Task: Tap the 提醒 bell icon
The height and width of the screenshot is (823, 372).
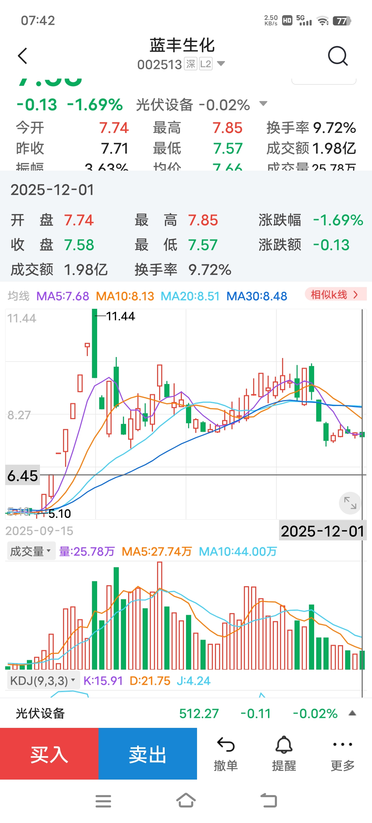Action: 284,744
